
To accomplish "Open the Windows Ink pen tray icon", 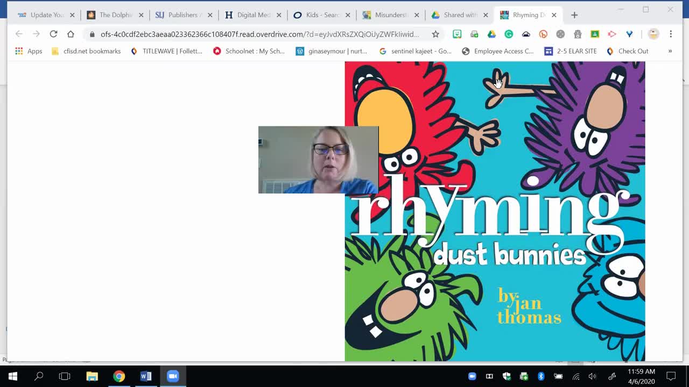I will tap(611, 376).
